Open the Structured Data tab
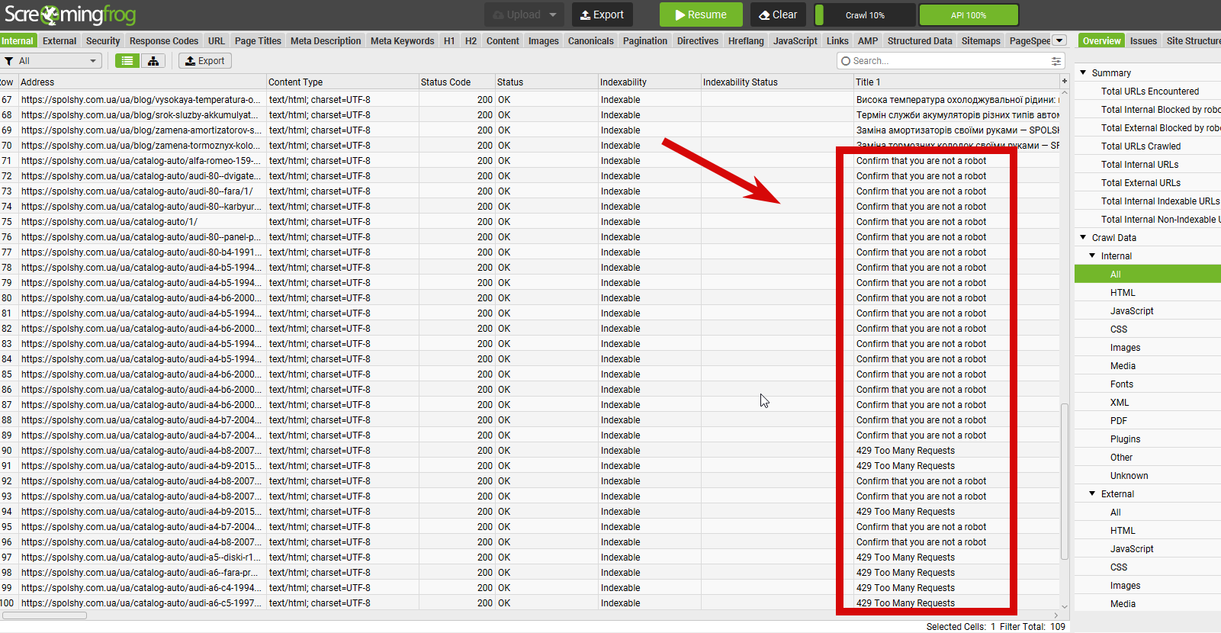This screenshot has width=1221, height=633. [x=920, y=41]
